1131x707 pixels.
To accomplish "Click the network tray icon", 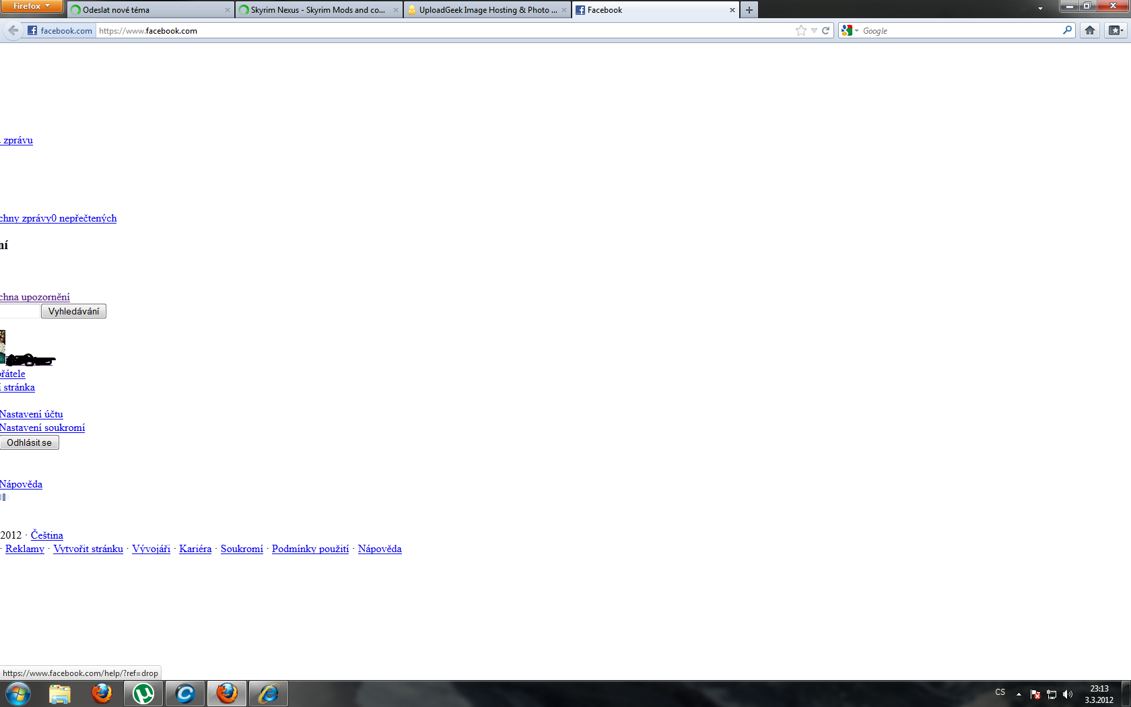I will (1052, 694).
